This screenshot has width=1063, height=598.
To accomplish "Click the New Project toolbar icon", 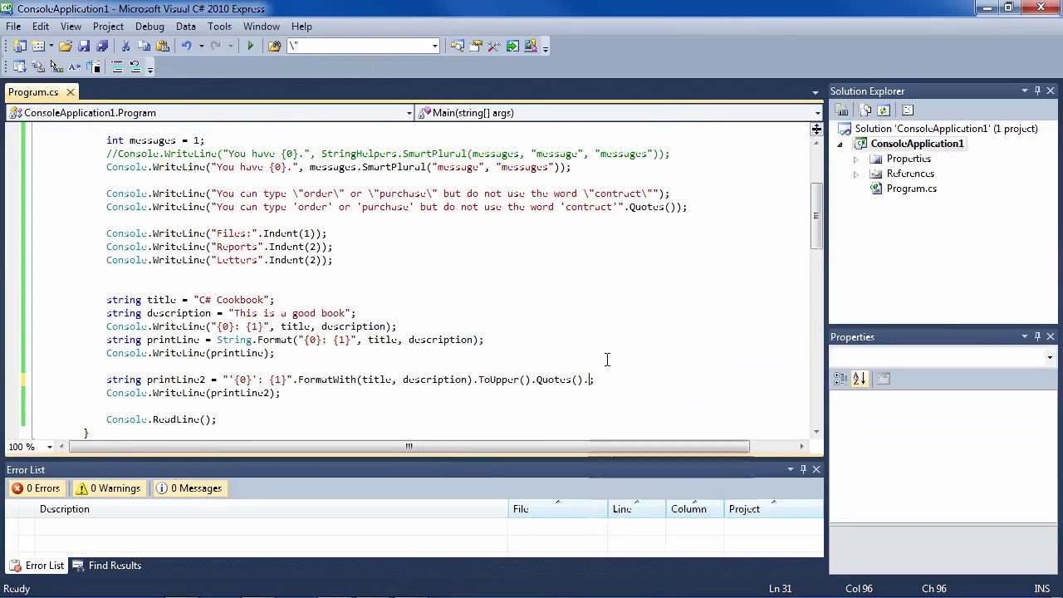I will (x=20, y=47).
